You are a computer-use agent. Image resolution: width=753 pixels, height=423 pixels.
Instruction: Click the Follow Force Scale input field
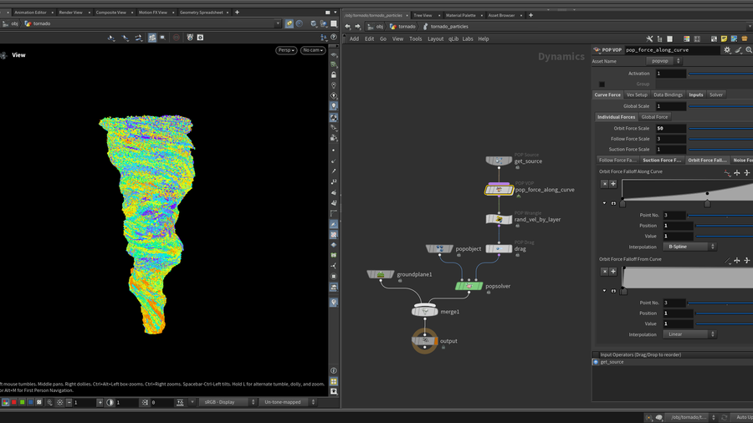tap(671, 139)
